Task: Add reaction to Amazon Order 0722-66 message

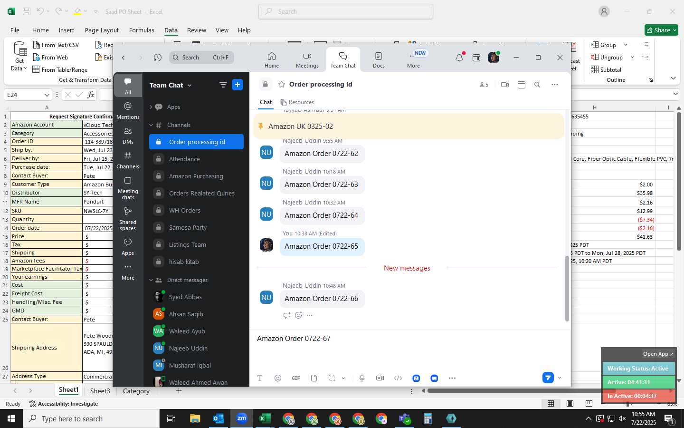Action: coord(298,315)
